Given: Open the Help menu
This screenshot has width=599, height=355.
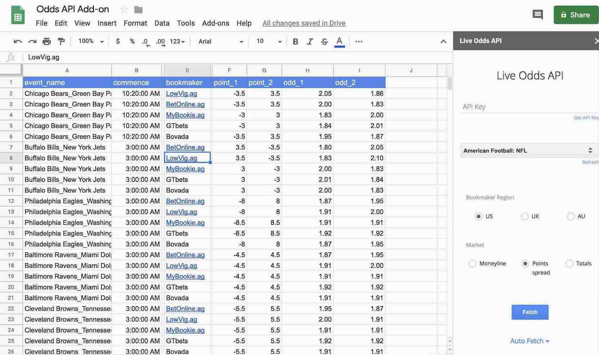Looking at the screenshot, I should [244, 23].
